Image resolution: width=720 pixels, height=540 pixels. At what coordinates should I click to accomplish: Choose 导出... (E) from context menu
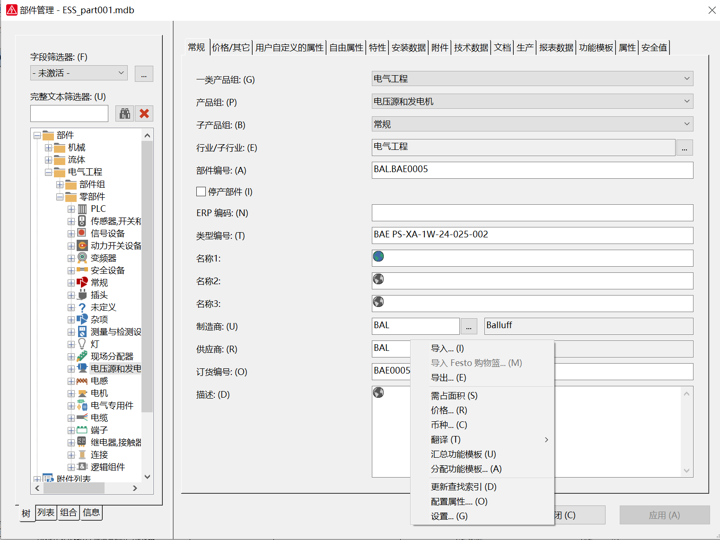pyautogui.click(x=483, y=378)
